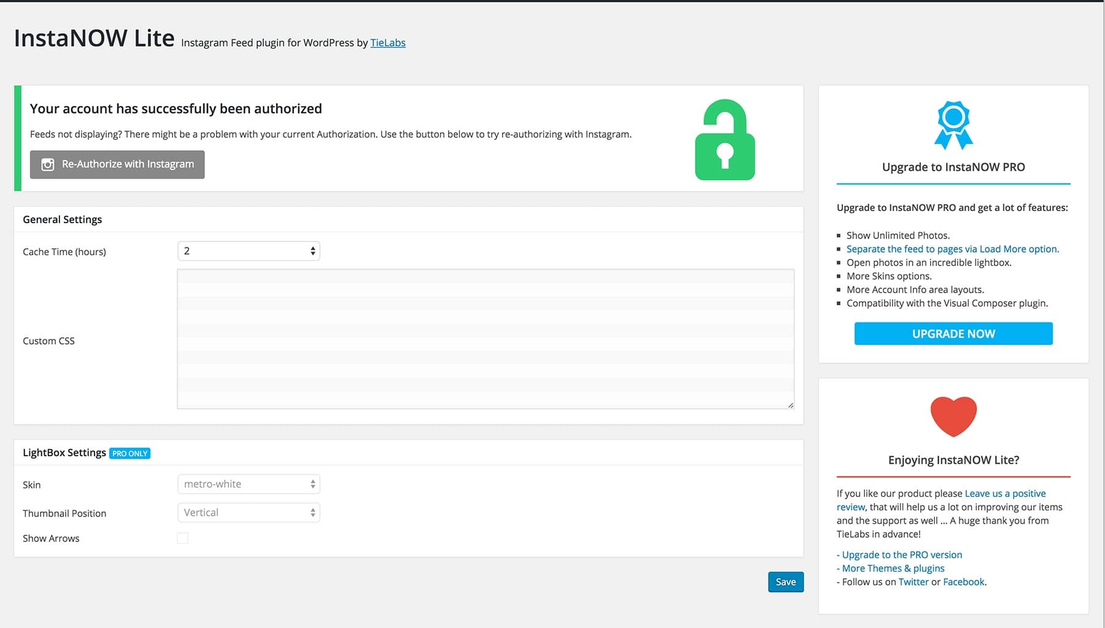Click the Instagram camera icon on the authorize button

point(48,164)
